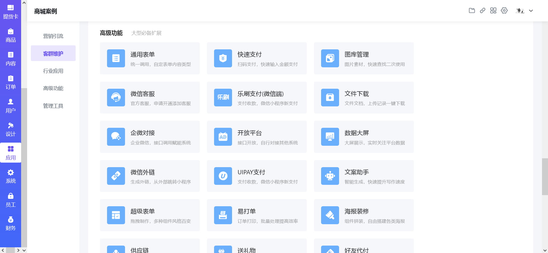
Task: Click the 微信客服 headset icon
Action: (x=116, y=98)
